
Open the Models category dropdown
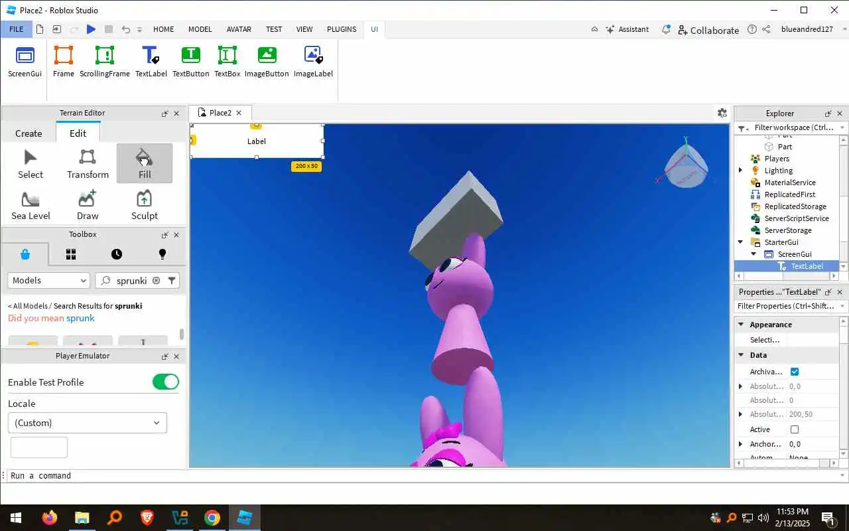(48, 281)
